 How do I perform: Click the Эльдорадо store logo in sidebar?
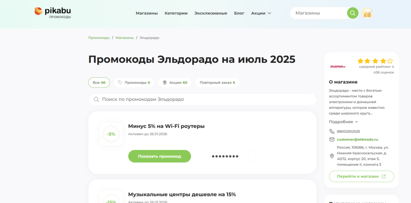click(x=338, y=67)
